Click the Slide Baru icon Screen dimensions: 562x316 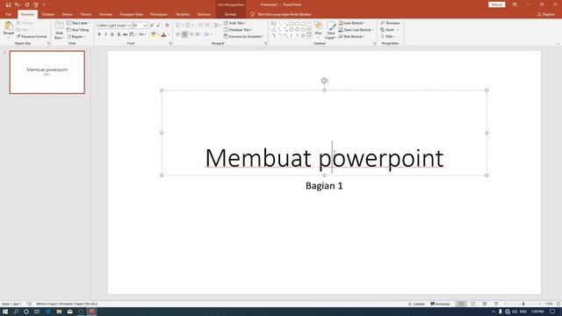click(60, 30)
